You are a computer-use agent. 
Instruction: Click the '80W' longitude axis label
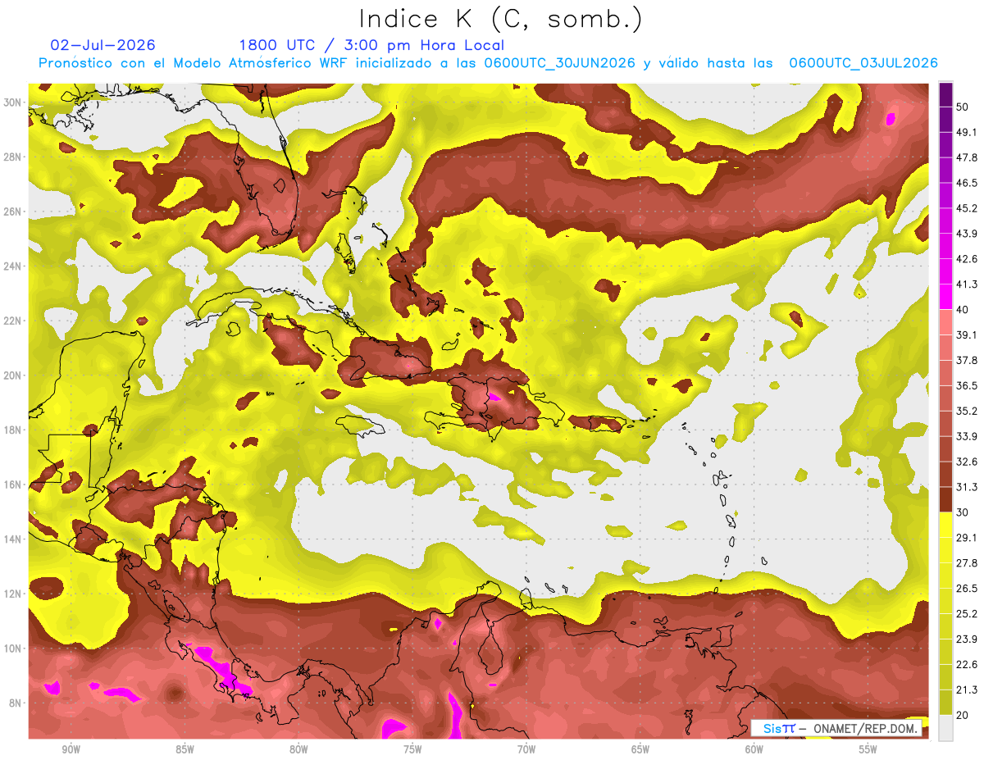tap(298, 749)
